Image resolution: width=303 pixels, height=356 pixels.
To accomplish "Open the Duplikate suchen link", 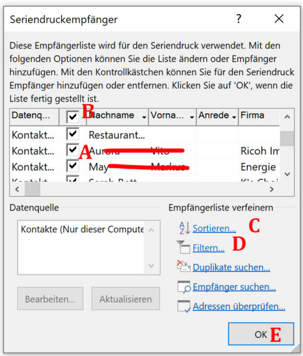I will pyautogui.click(x=231, y=267).
